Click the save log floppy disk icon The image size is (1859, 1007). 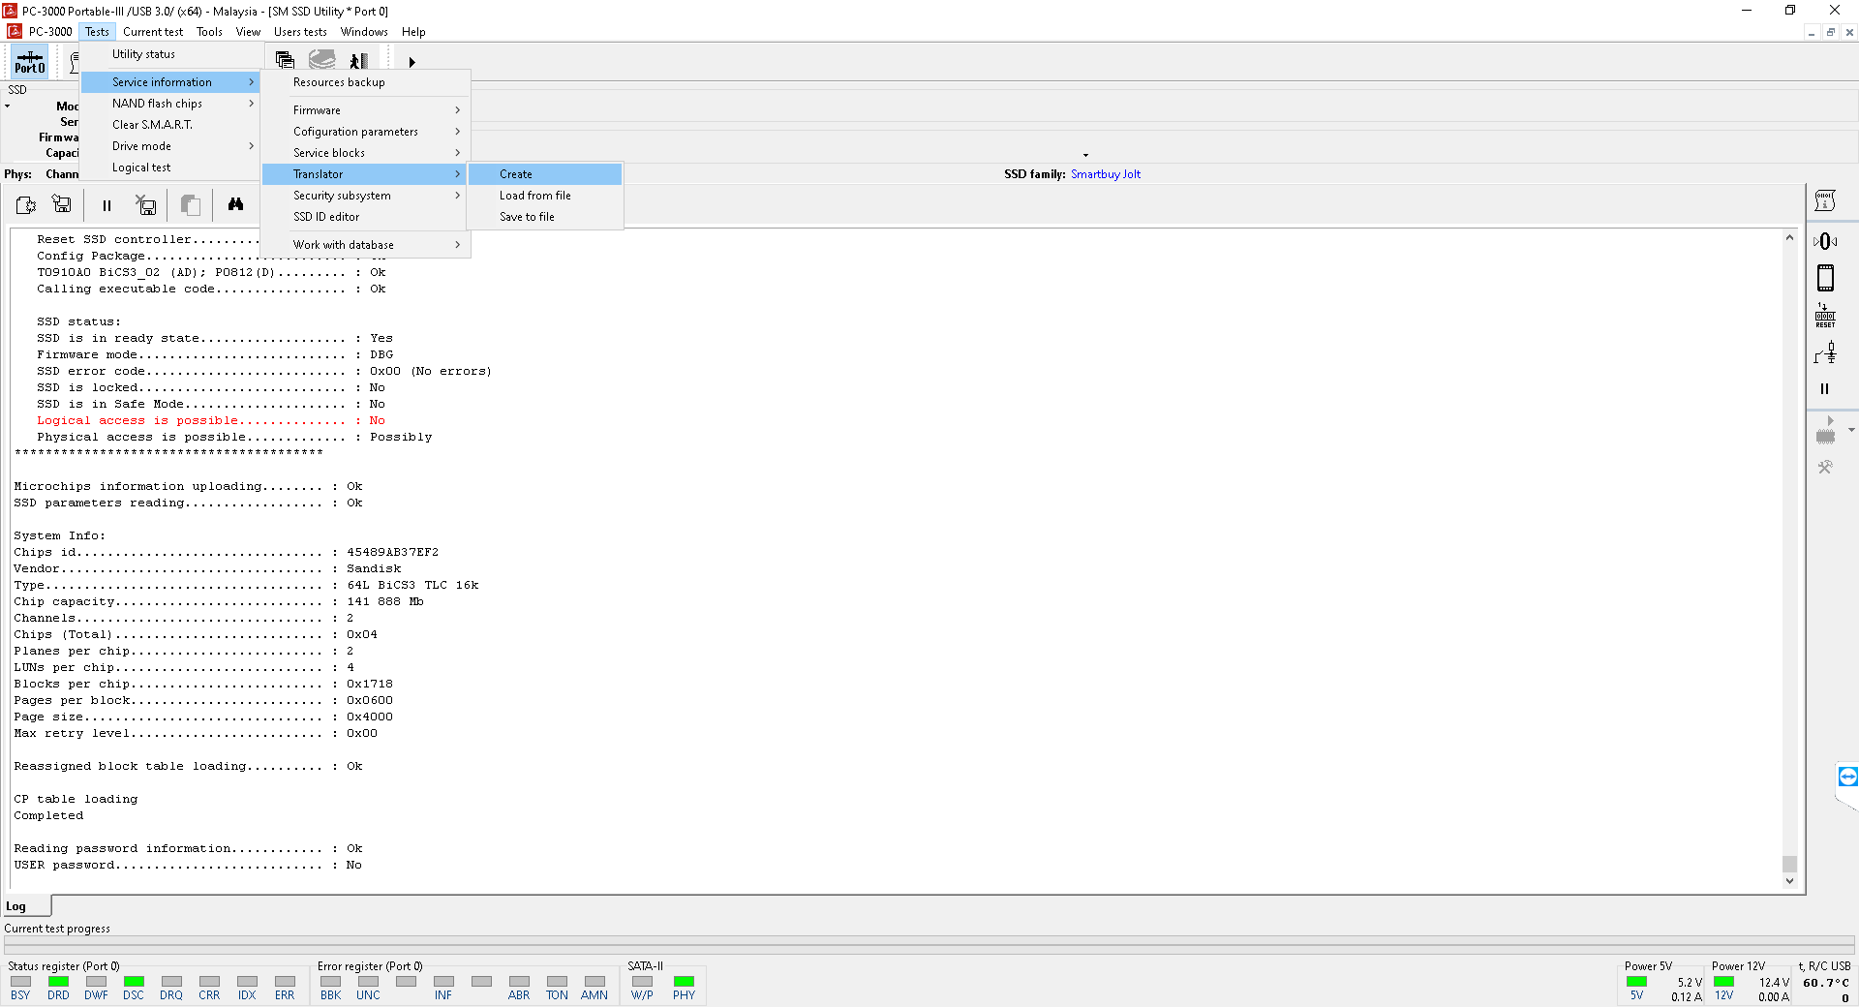pos(62,204)
